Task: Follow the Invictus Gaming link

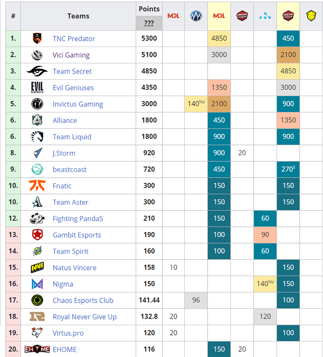Action: [x=78, y=104]
